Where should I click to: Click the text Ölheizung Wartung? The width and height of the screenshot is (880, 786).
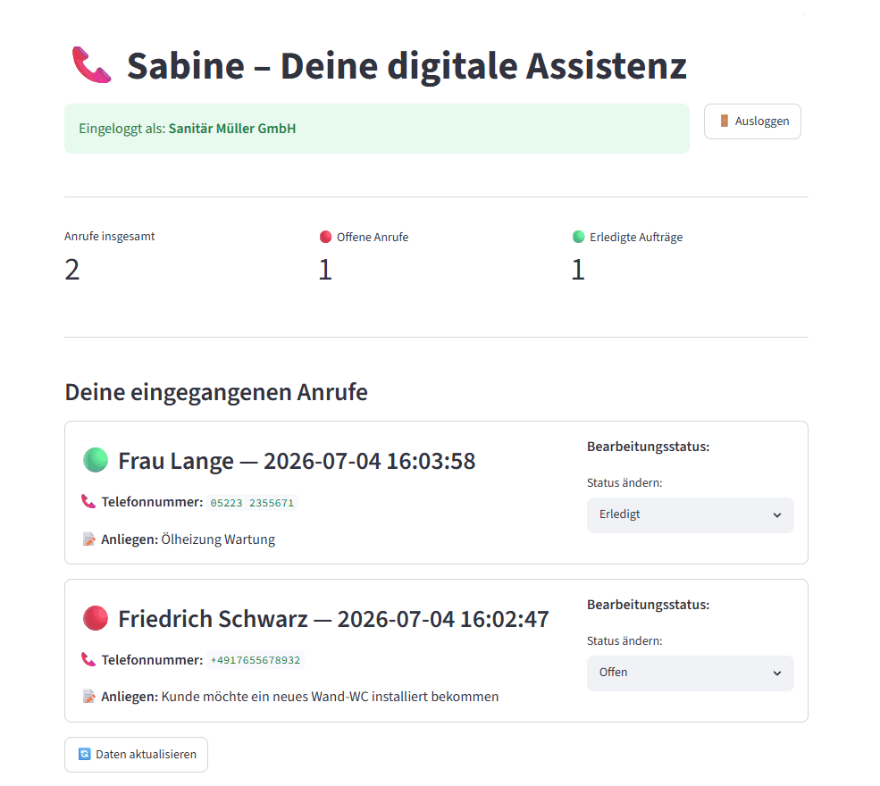(x=218, y=539)
